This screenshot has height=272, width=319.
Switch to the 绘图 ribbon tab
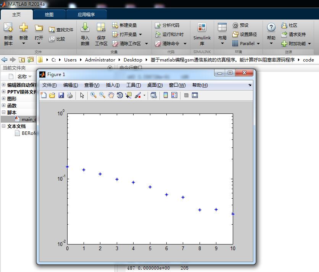click(49, 15)
